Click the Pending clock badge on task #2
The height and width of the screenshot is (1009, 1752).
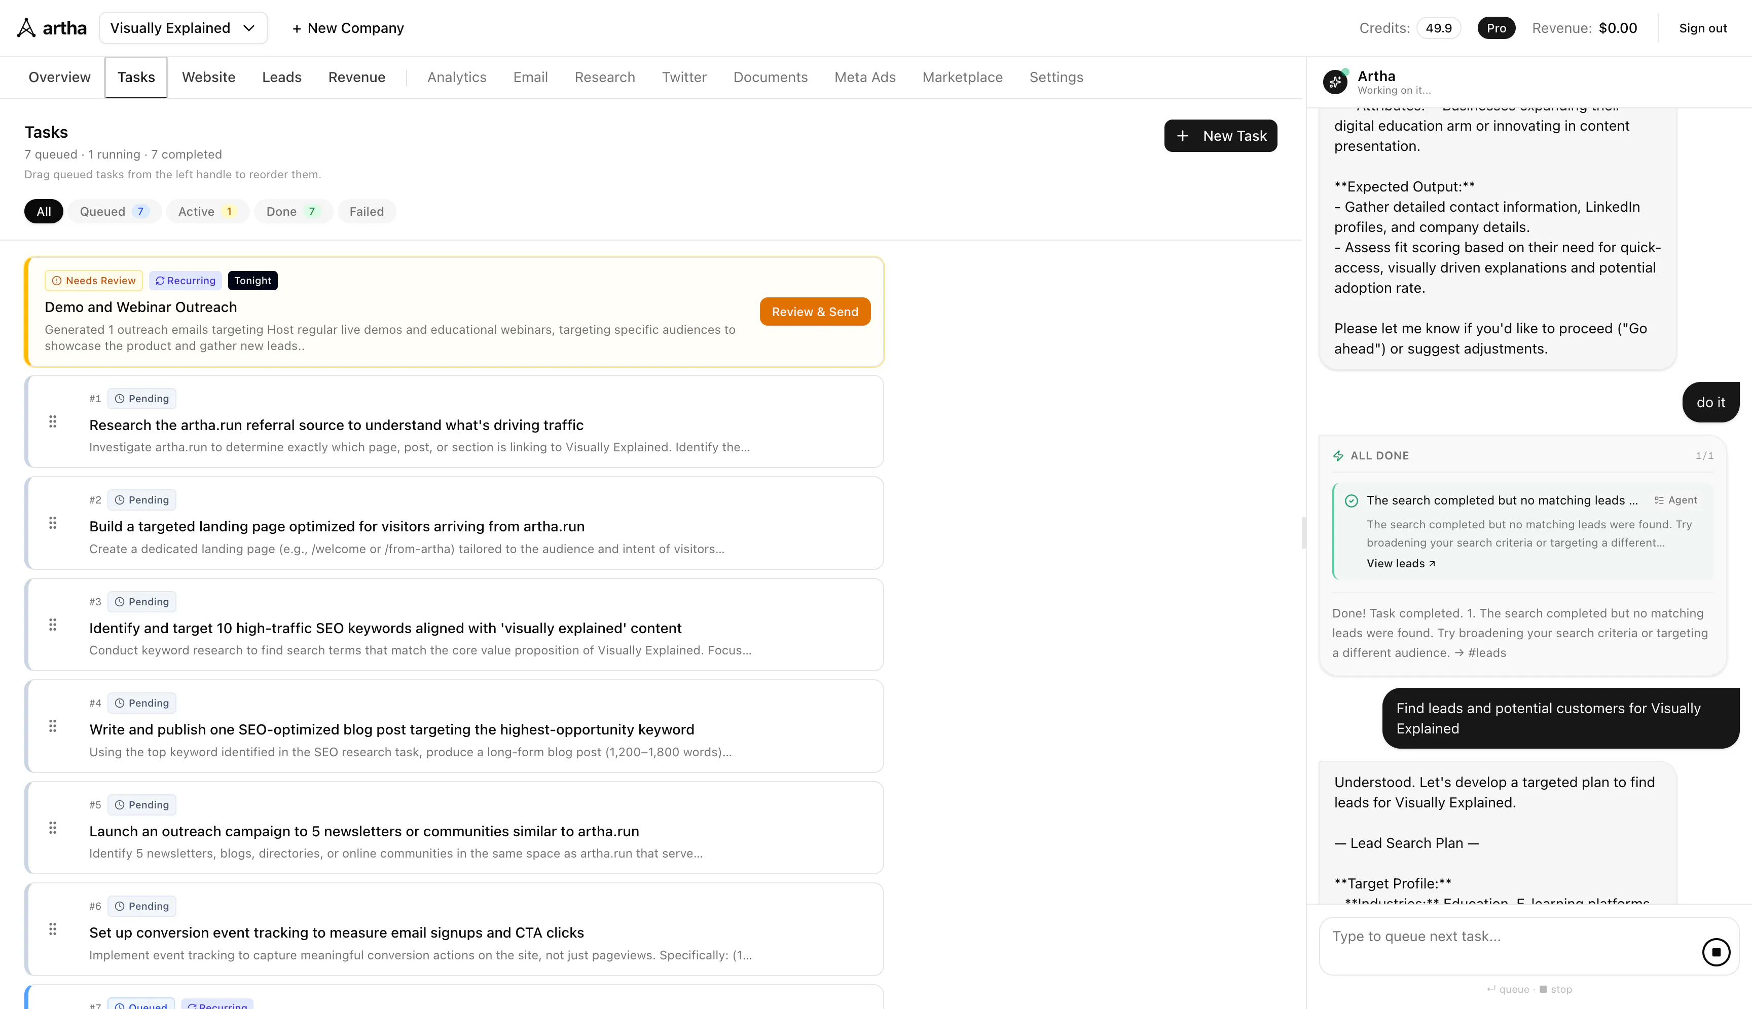(x=141, y=499)
